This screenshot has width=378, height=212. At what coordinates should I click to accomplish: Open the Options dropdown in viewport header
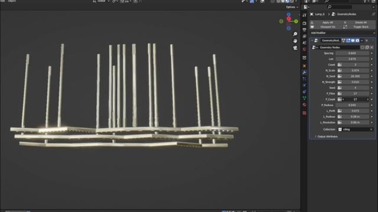point(292,7)
